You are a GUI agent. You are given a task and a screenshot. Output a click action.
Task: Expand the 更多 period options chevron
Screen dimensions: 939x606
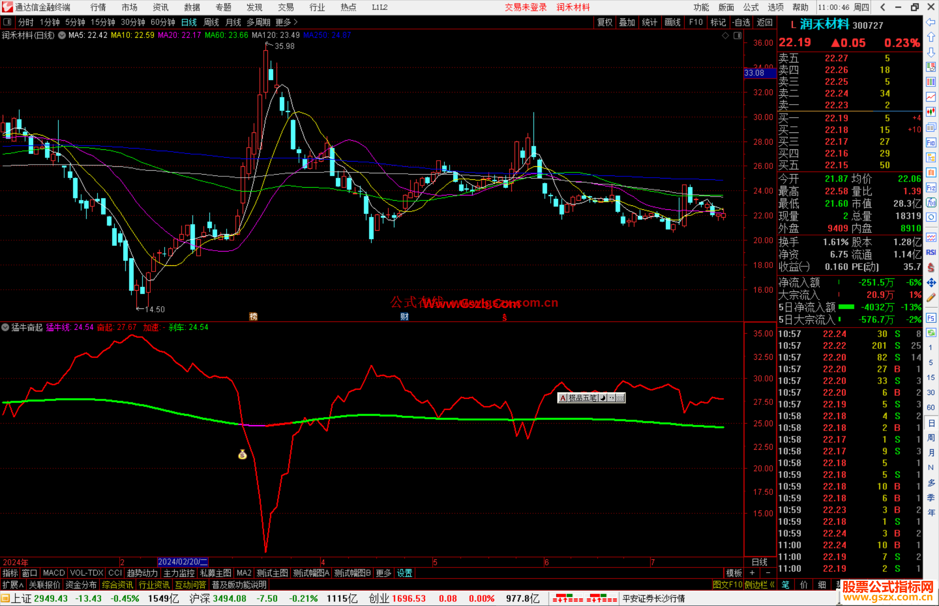pyautogui.click(x=296, y=22)
